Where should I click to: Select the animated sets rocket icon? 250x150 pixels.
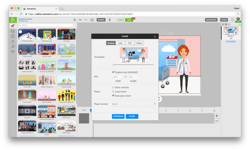point(13,26)
